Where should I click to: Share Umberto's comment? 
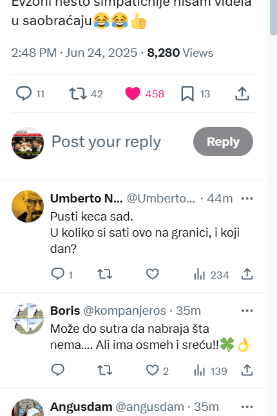[247, 274]
